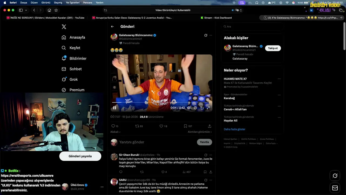Image resolution: width=346 pixels, height=195 pixels.
Task: Expand the Alakalı sort dropdown
Action: 115,132
